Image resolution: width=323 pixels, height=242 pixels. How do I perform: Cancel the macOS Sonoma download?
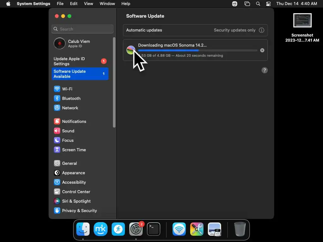pos(262,50)
